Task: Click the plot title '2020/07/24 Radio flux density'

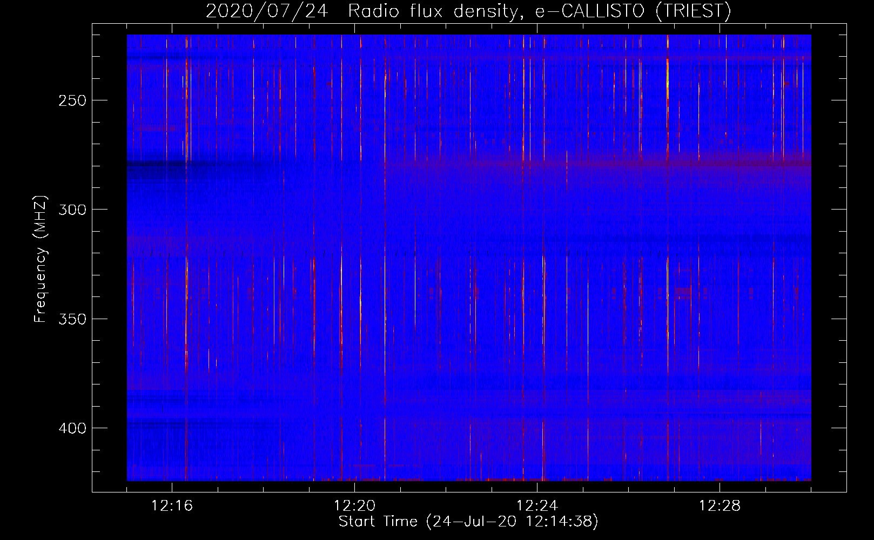Action: coord(364,11)
